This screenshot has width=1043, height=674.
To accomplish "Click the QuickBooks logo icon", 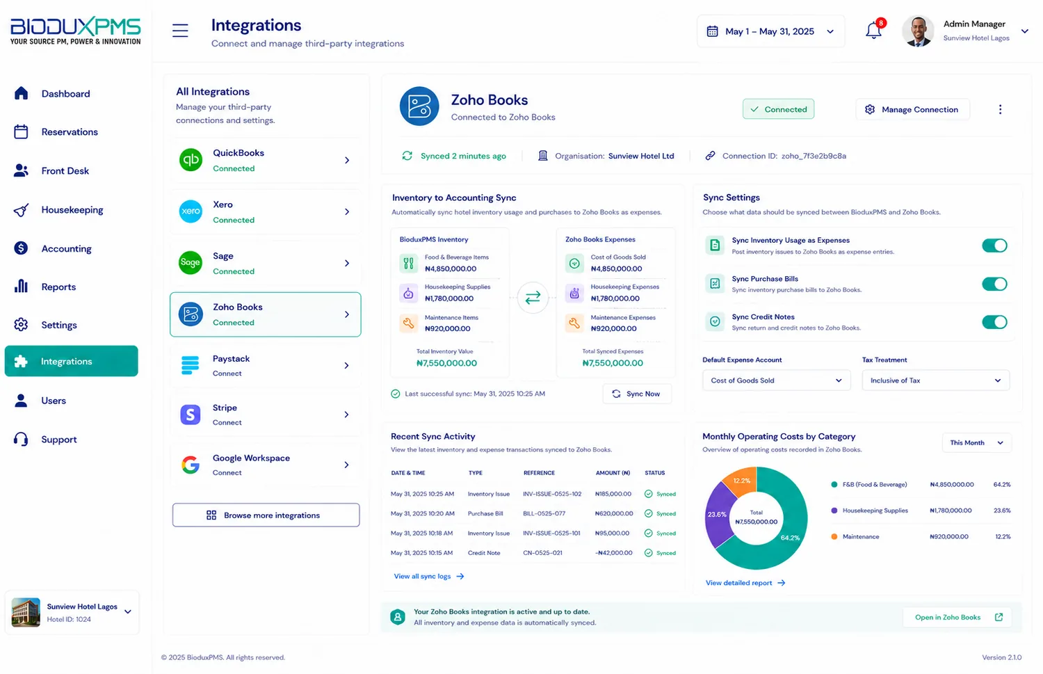I will point(191,160).
